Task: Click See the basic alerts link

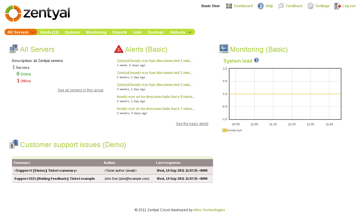Action: (192, 124)
